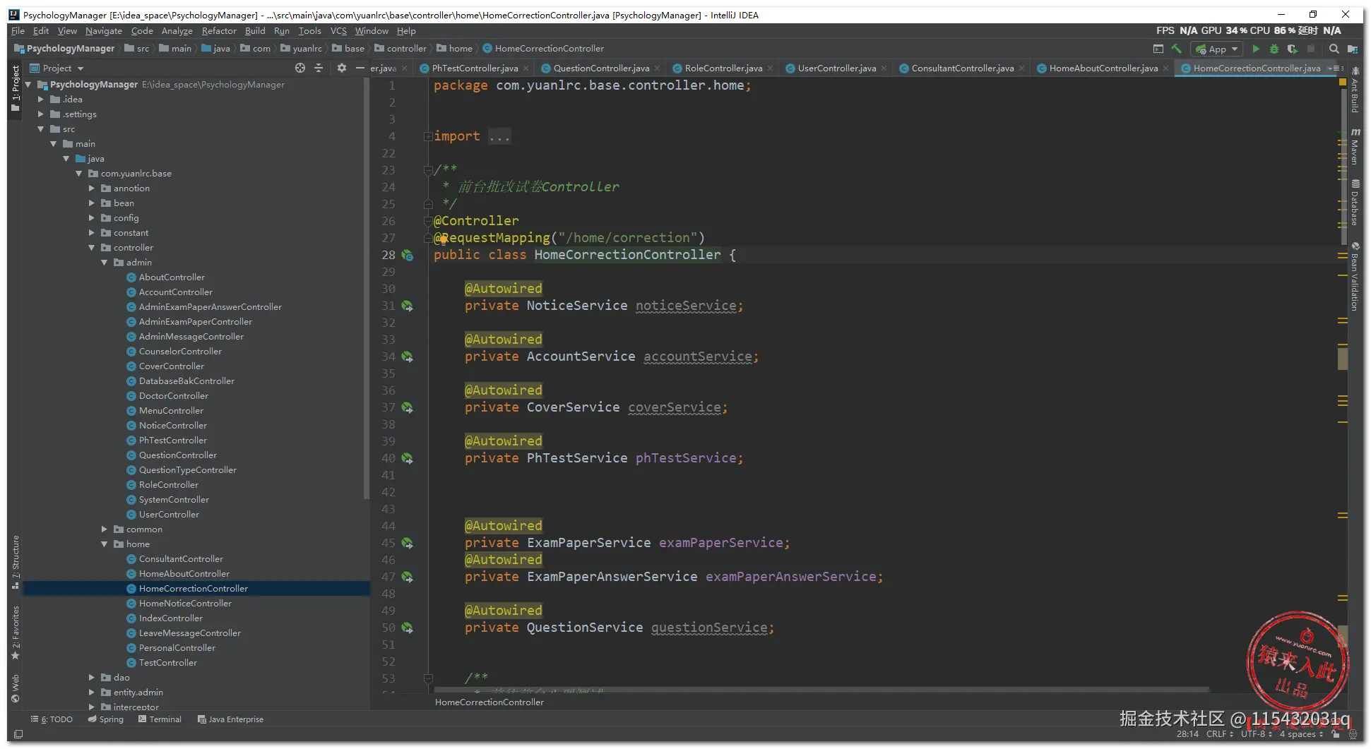
Task: Build project using the hammer icon
Action: [1176, 49]
